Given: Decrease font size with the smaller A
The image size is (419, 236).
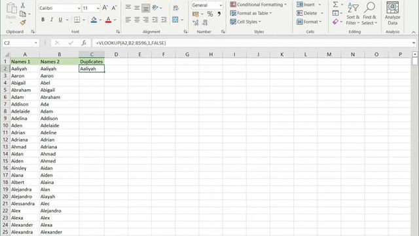Looking at the screenshot, I should pyautogui.click(x=114, y=8).
